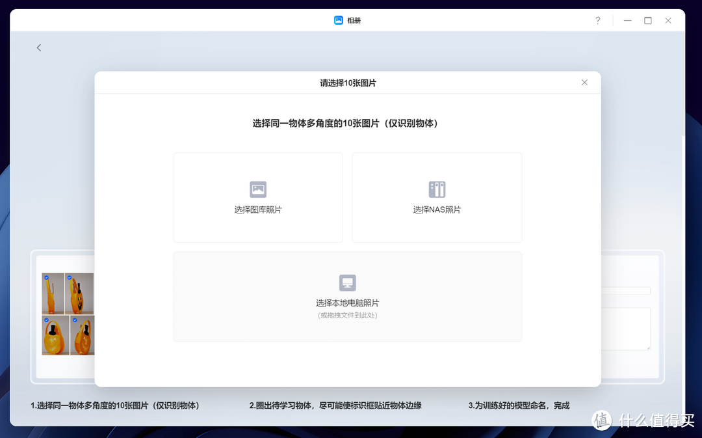Select the gallery picture icon

258,188
